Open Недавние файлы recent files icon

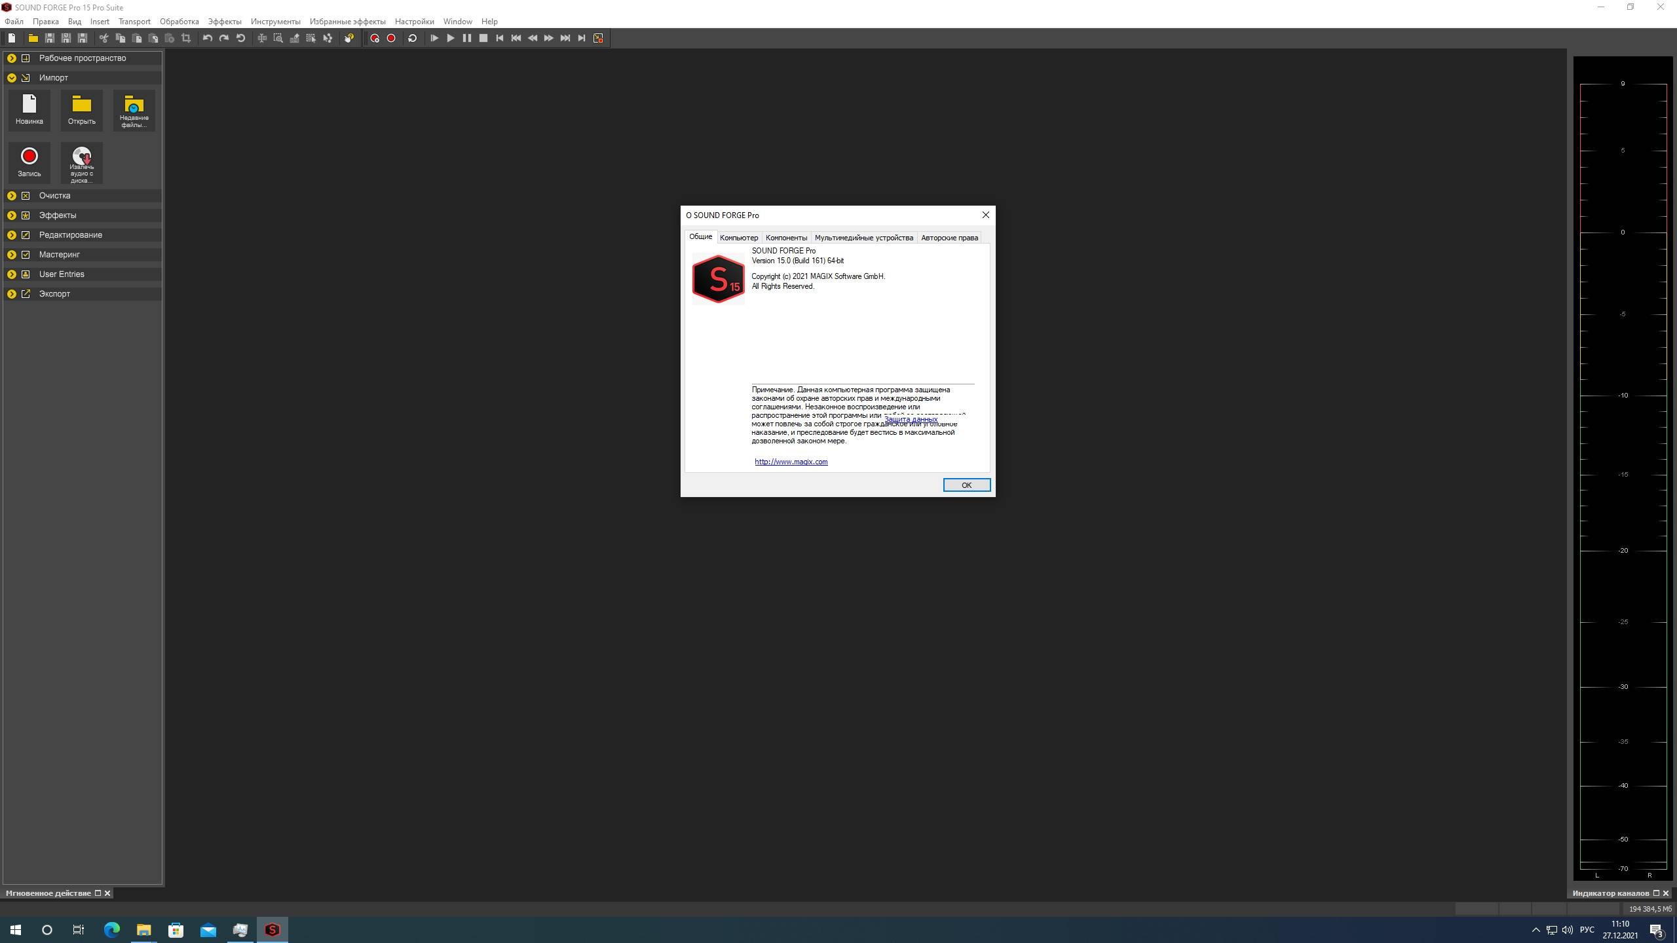tap(134, 110)
